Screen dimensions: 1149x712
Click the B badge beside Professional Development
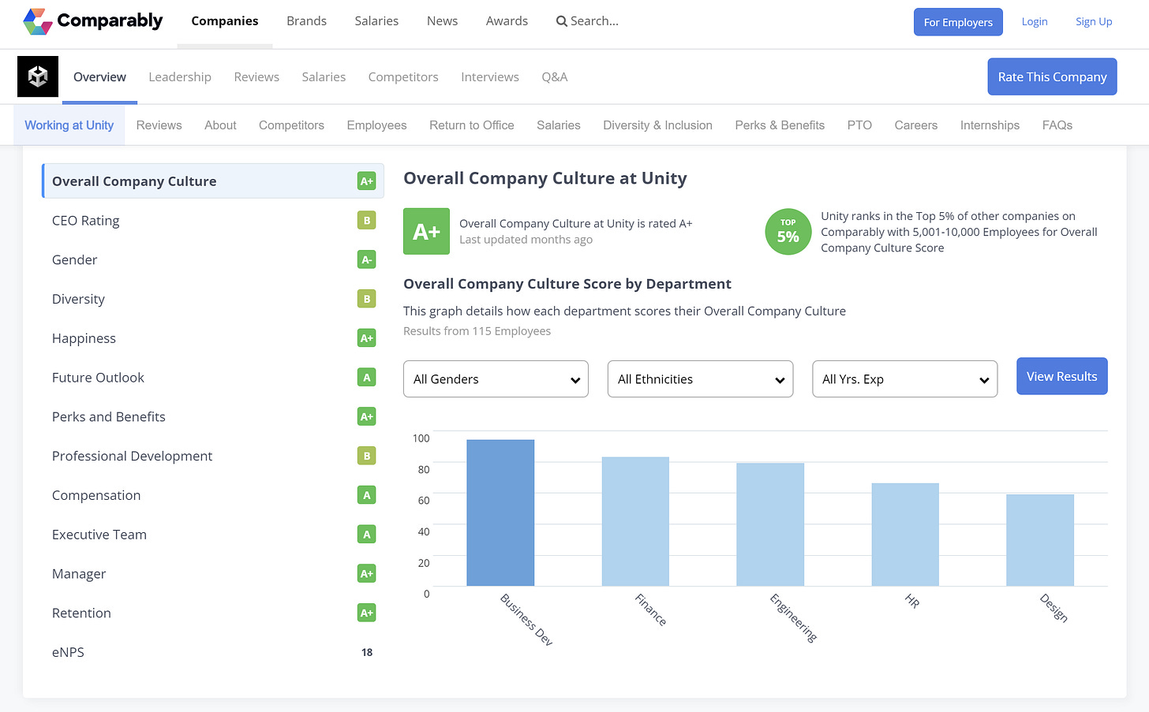pos(366,456)
